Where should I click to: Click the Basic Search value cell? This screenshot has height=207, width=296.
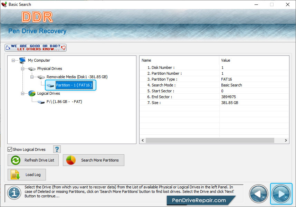(231, 85)
